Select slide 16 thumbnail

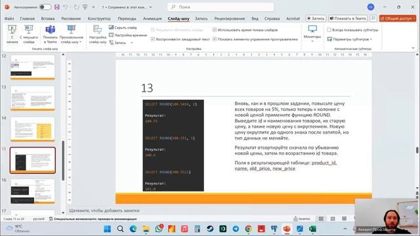coord(33,191)
